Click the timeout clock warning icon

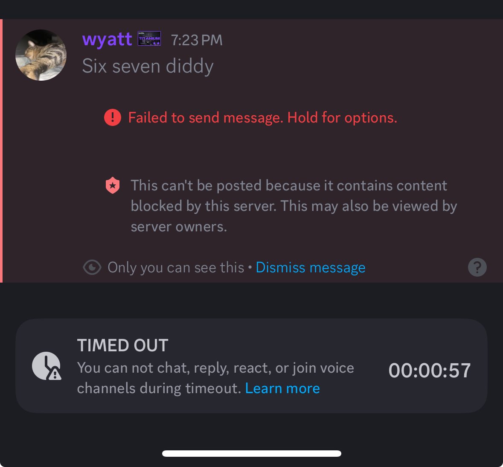(x=47, y=366)
